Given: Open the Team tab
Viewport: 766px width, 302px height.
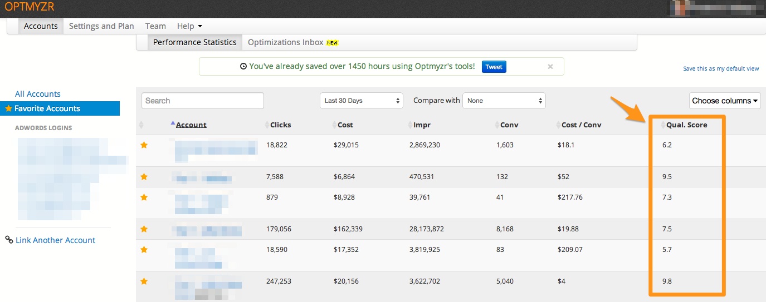Looking at the screenshot, I should tap(155, 26).
